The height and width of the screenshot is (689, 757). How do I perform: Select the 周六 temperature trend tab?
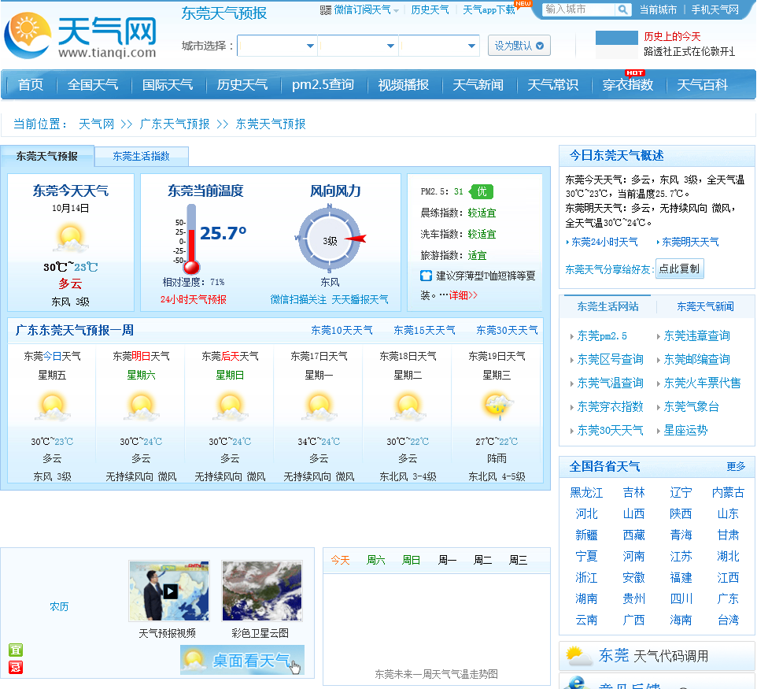375,561
